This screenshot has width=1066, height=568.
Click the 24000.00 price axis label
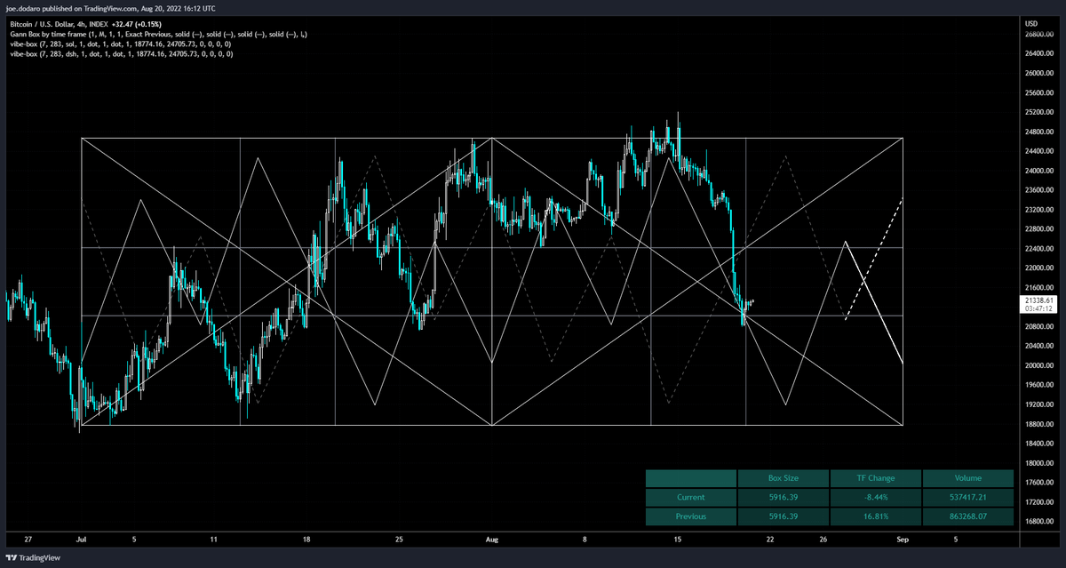tap(1039, 171)
